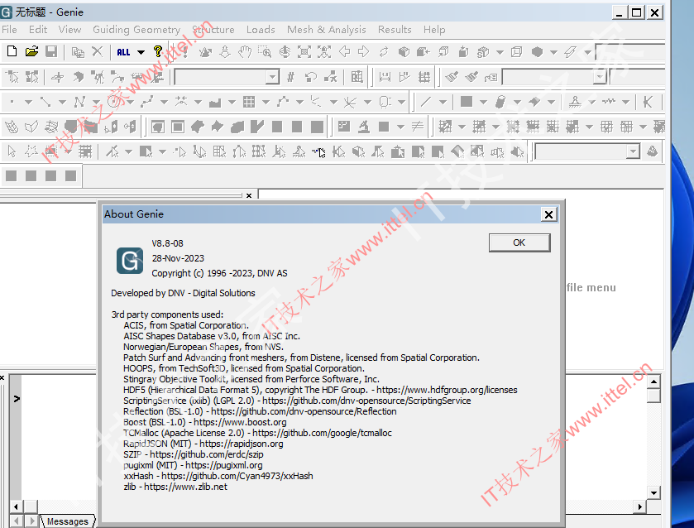Close the About Genie dialog
The image size is (694, 528).
pos(548,214)
